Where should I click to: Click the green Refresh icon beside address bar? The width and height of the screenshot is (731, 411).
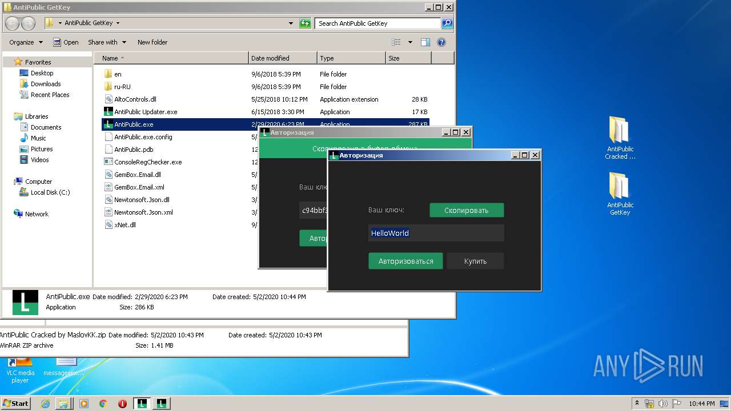[306, 23]
